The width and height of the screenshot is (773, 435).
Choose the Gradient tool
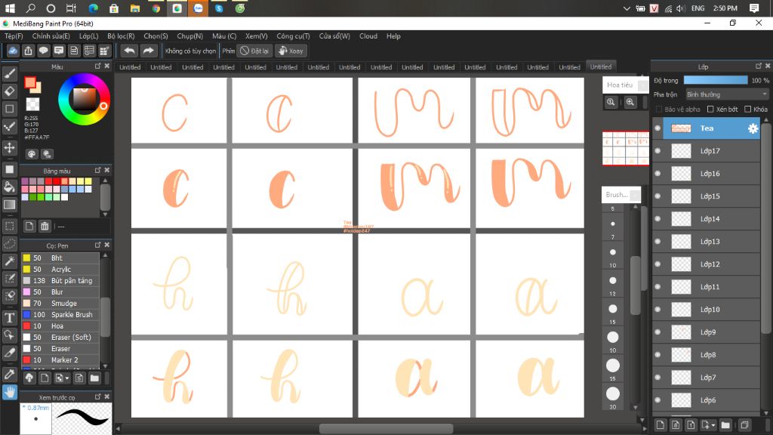point(9,205)
